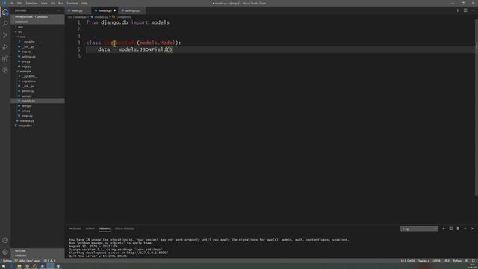Collapse the example folder
Image resolution: width=478 pixels, height=269 pixels.
25,72
